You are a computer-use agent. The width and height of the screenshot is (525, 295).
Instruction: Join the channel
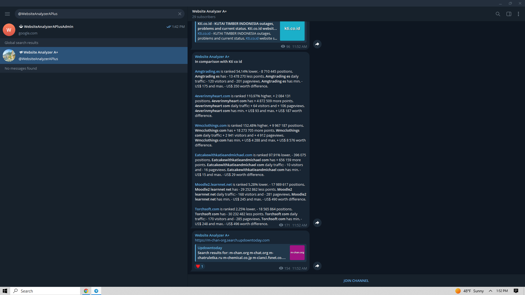pyautogui.click(x=356, y=281)
